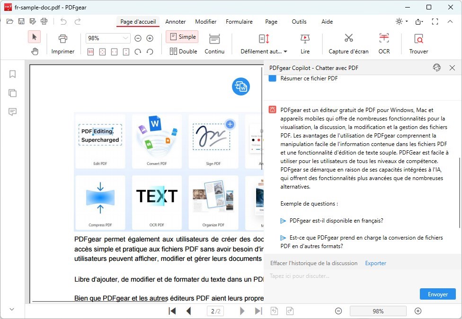Select the hand pan tool

pos(35,52)
